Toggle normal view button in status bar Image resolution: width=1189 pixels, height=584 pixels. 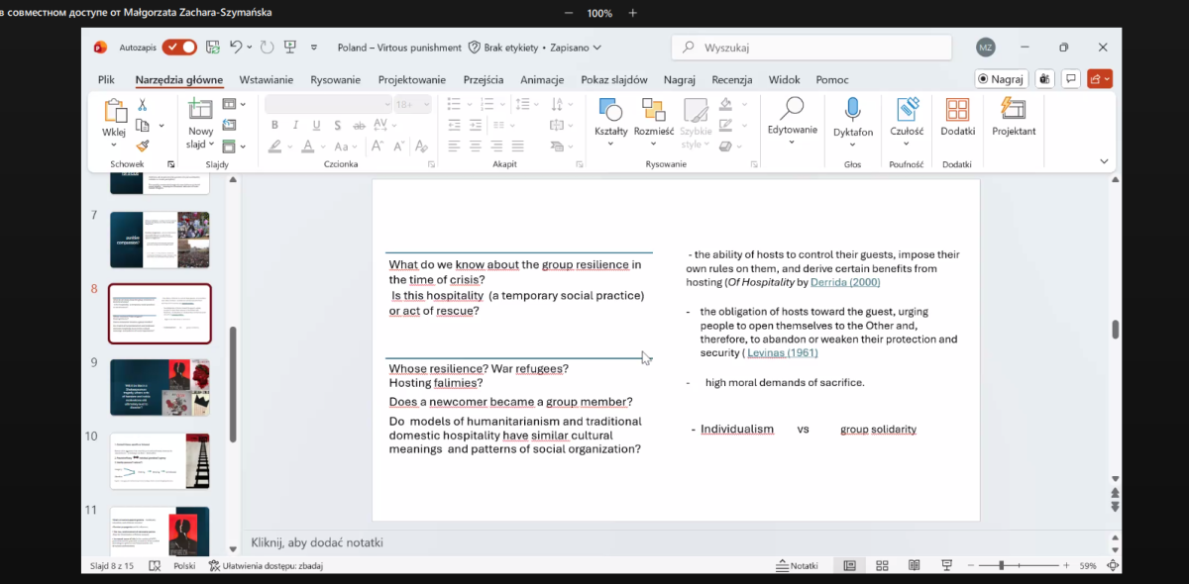tap(849, 565)
